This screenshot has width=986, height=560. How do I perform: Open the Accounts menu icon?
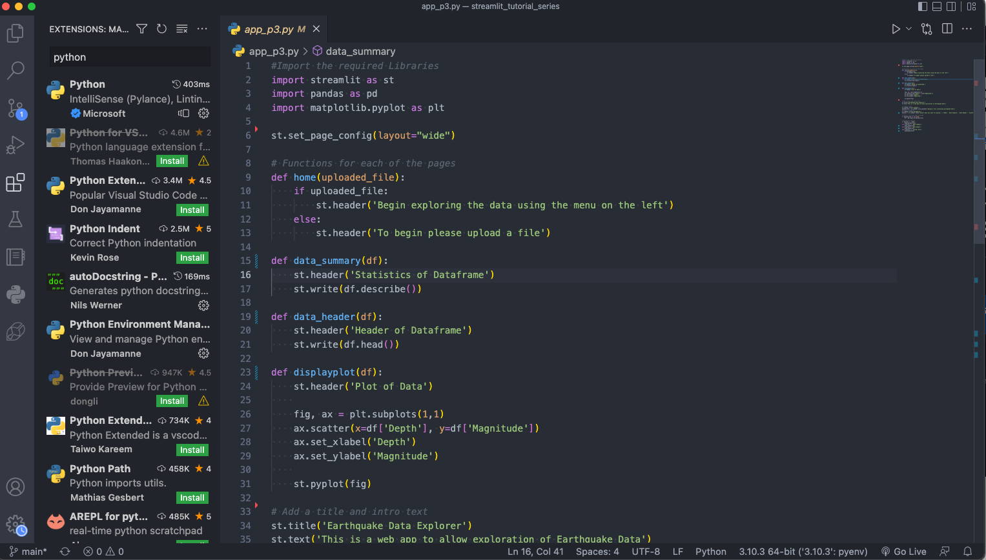15,486
